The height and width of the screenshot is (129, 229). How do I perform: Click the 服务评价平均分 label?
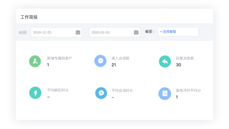pos(189,91)
